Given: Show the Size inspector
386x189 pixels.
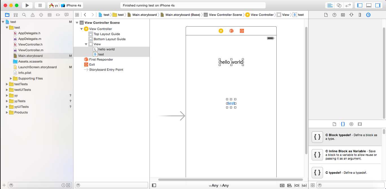Looking at the screenshot, I should point(360,15).
